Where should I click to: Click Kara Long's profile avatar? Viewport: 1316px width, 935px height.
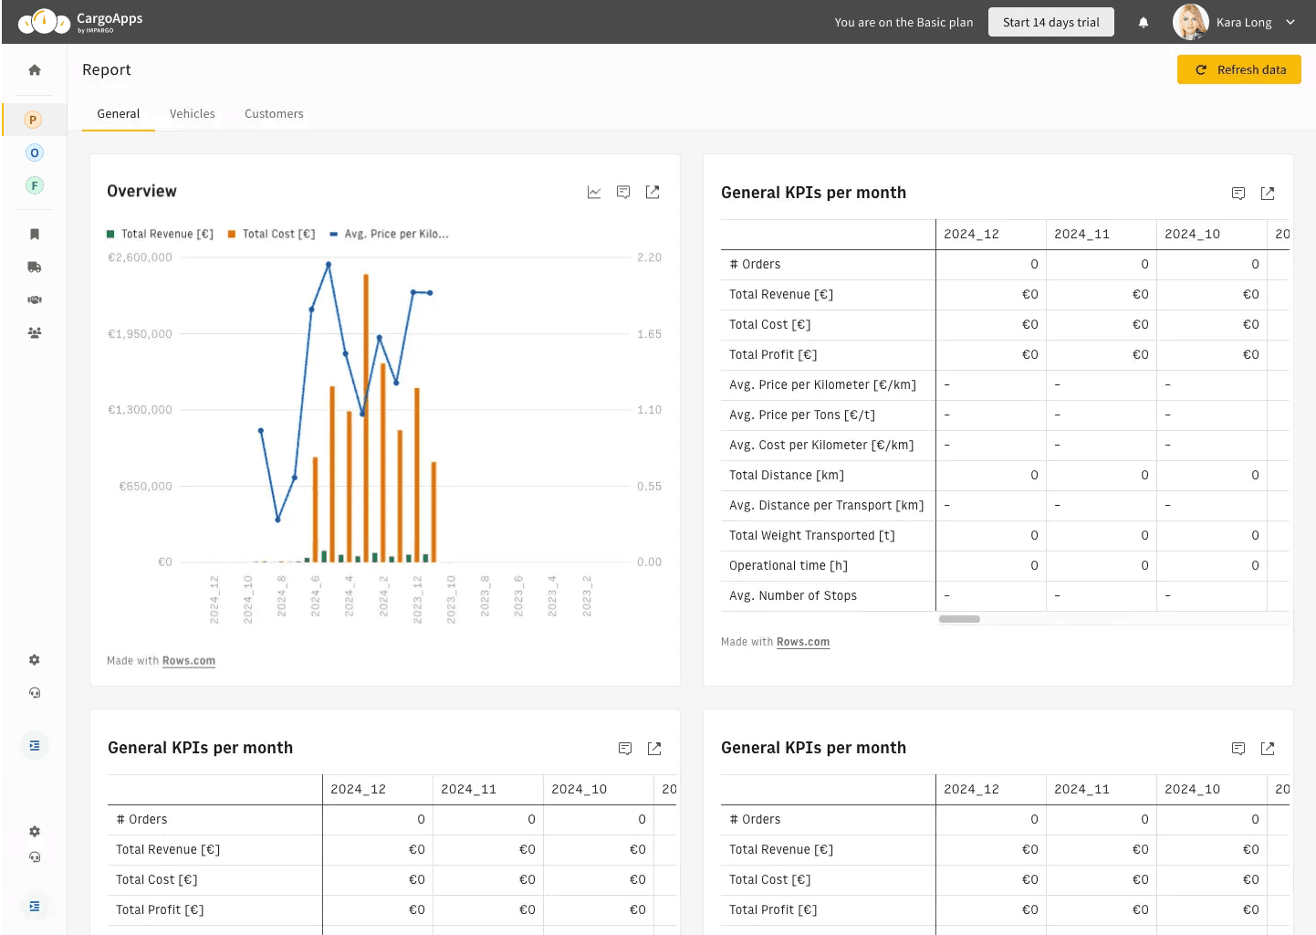(1190, 22)
